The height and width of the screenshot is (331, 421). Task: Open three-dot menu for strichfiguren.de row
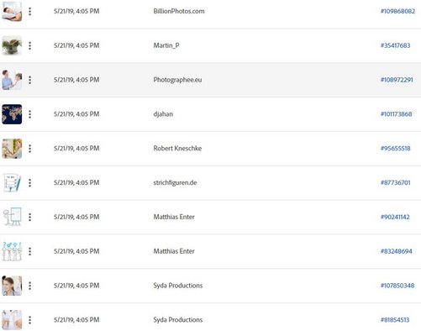30,183
